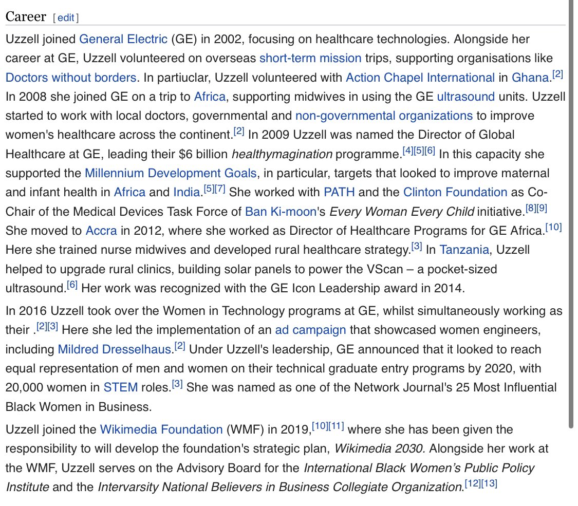
Task: Visit the India article link
Action: pyautogui.click(x=187, y=192)
